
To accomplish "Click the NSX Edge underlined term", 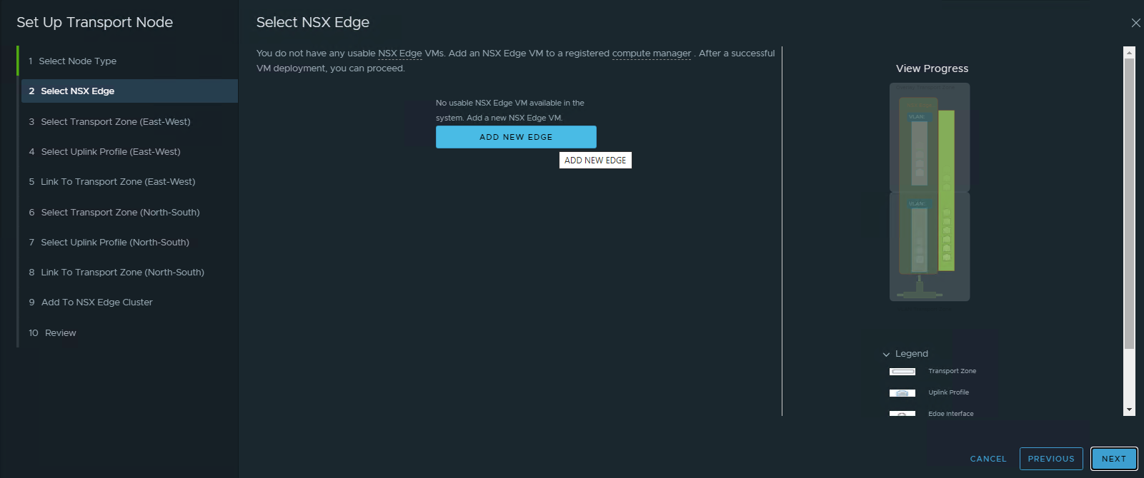I will click(x=400, y=54).
